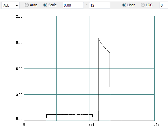Click the peak of the tall spike
Image resolution: width=168 pixels, height=136 pixels.
click(99, 38)
